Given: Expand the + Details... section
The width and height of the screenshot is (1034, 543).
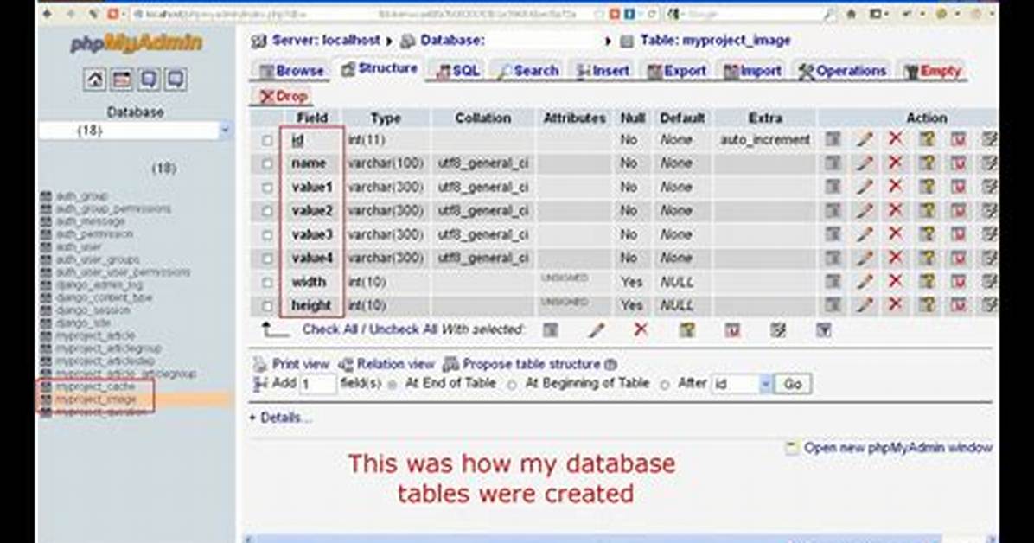Looking at the screenshot, I should [x=280, y=418].
